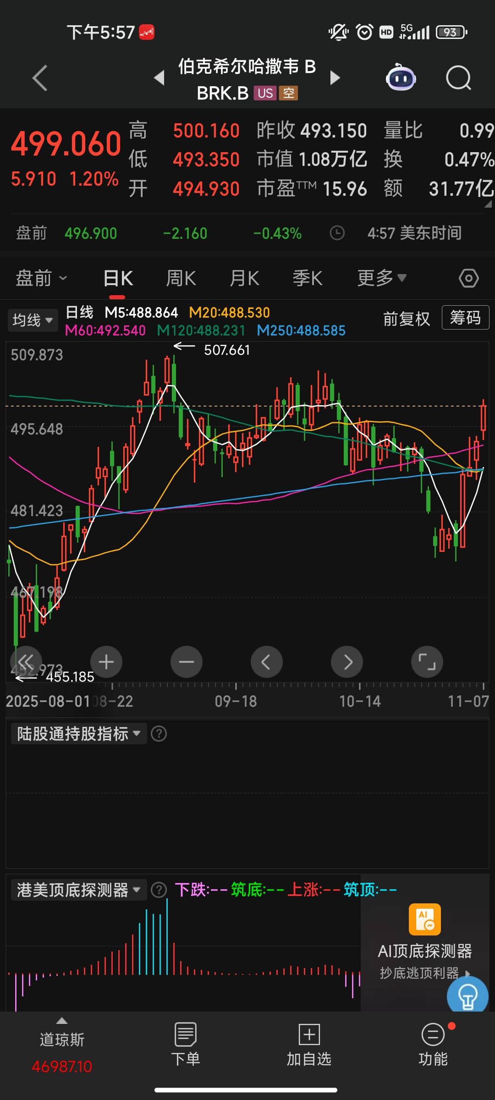Screen dimensions: 495x1100
Task: Go to previous stock with left triangle
Action: coord(159,78)
